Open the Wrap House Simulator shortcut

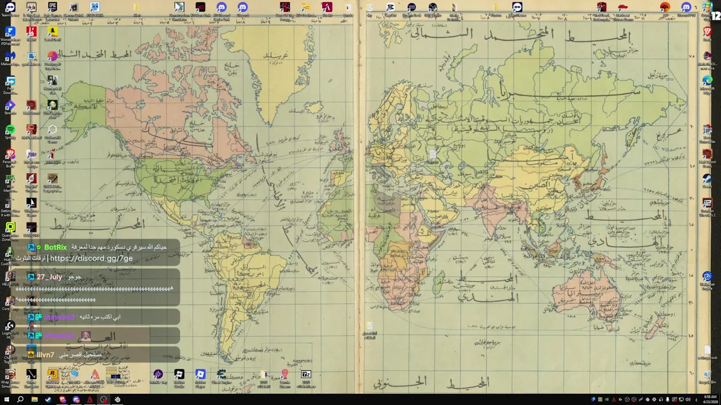tap(10, 377)
